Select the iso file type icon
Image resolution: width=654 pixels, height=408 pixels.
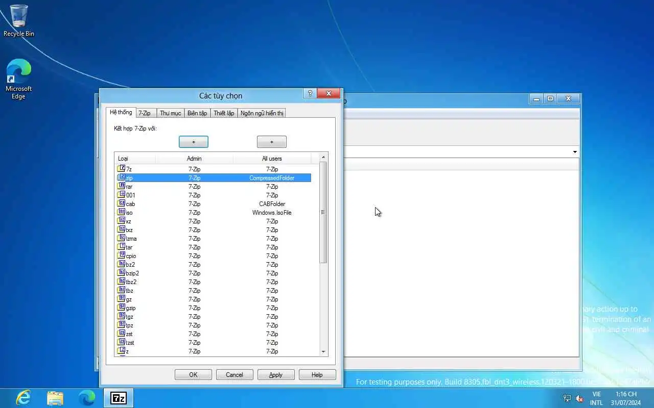pos(122,212)
